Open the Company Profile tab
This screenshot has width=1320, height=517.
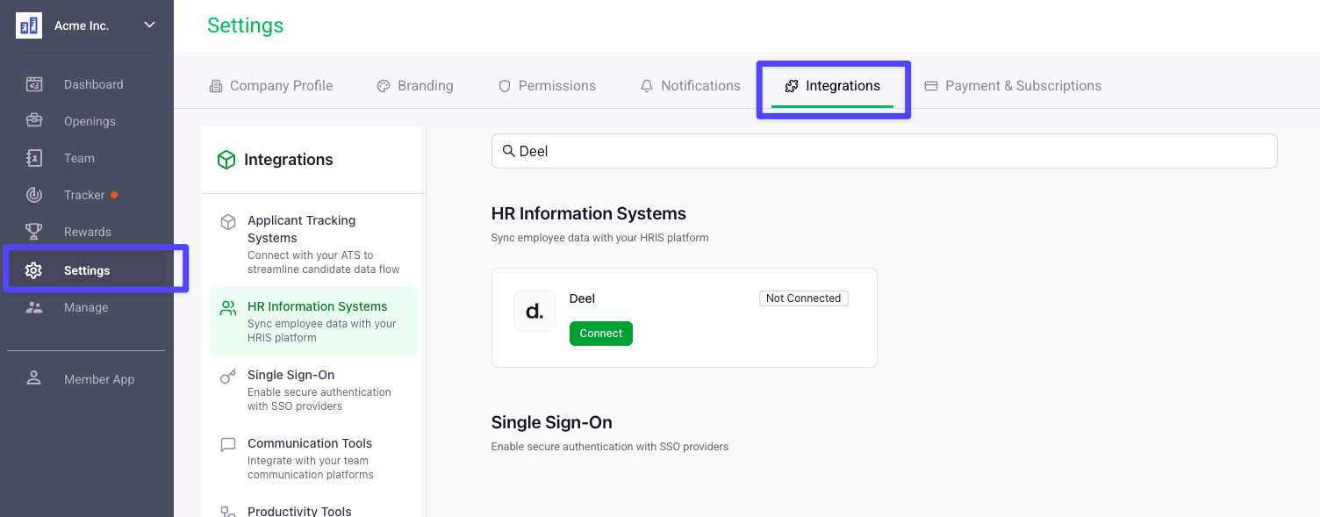click(x=271, y=86)
